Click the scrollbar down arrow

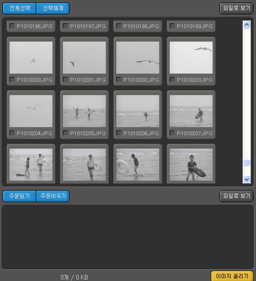pyautogui.click(x=247, y=179)
